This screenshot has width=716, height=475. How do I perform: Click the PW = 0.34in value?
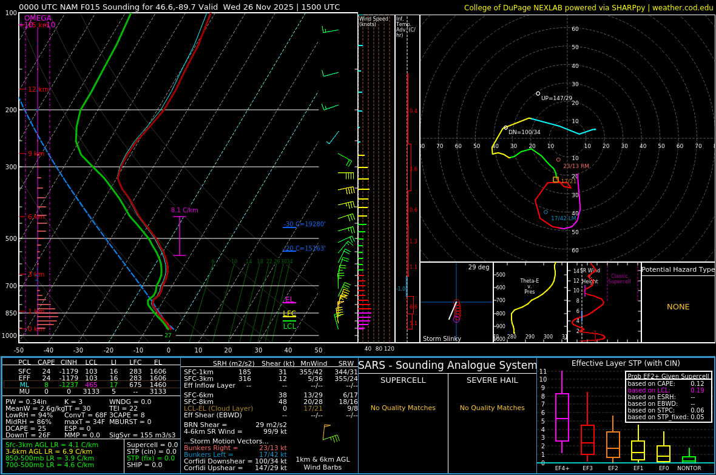click(x=26, y=402)
